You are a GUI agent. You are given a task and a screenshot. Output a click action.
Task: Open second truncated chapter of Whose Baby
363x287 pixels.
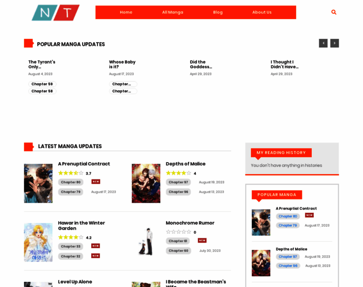[x=123, y=91]
